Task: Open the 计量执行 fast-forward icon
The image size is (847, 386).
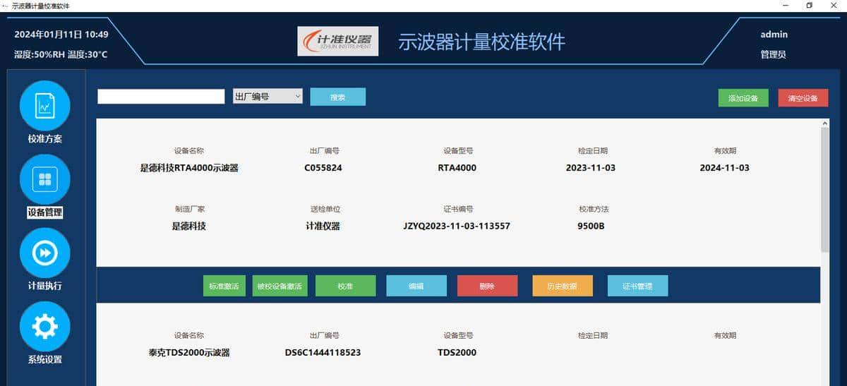Action: (44, 253)
